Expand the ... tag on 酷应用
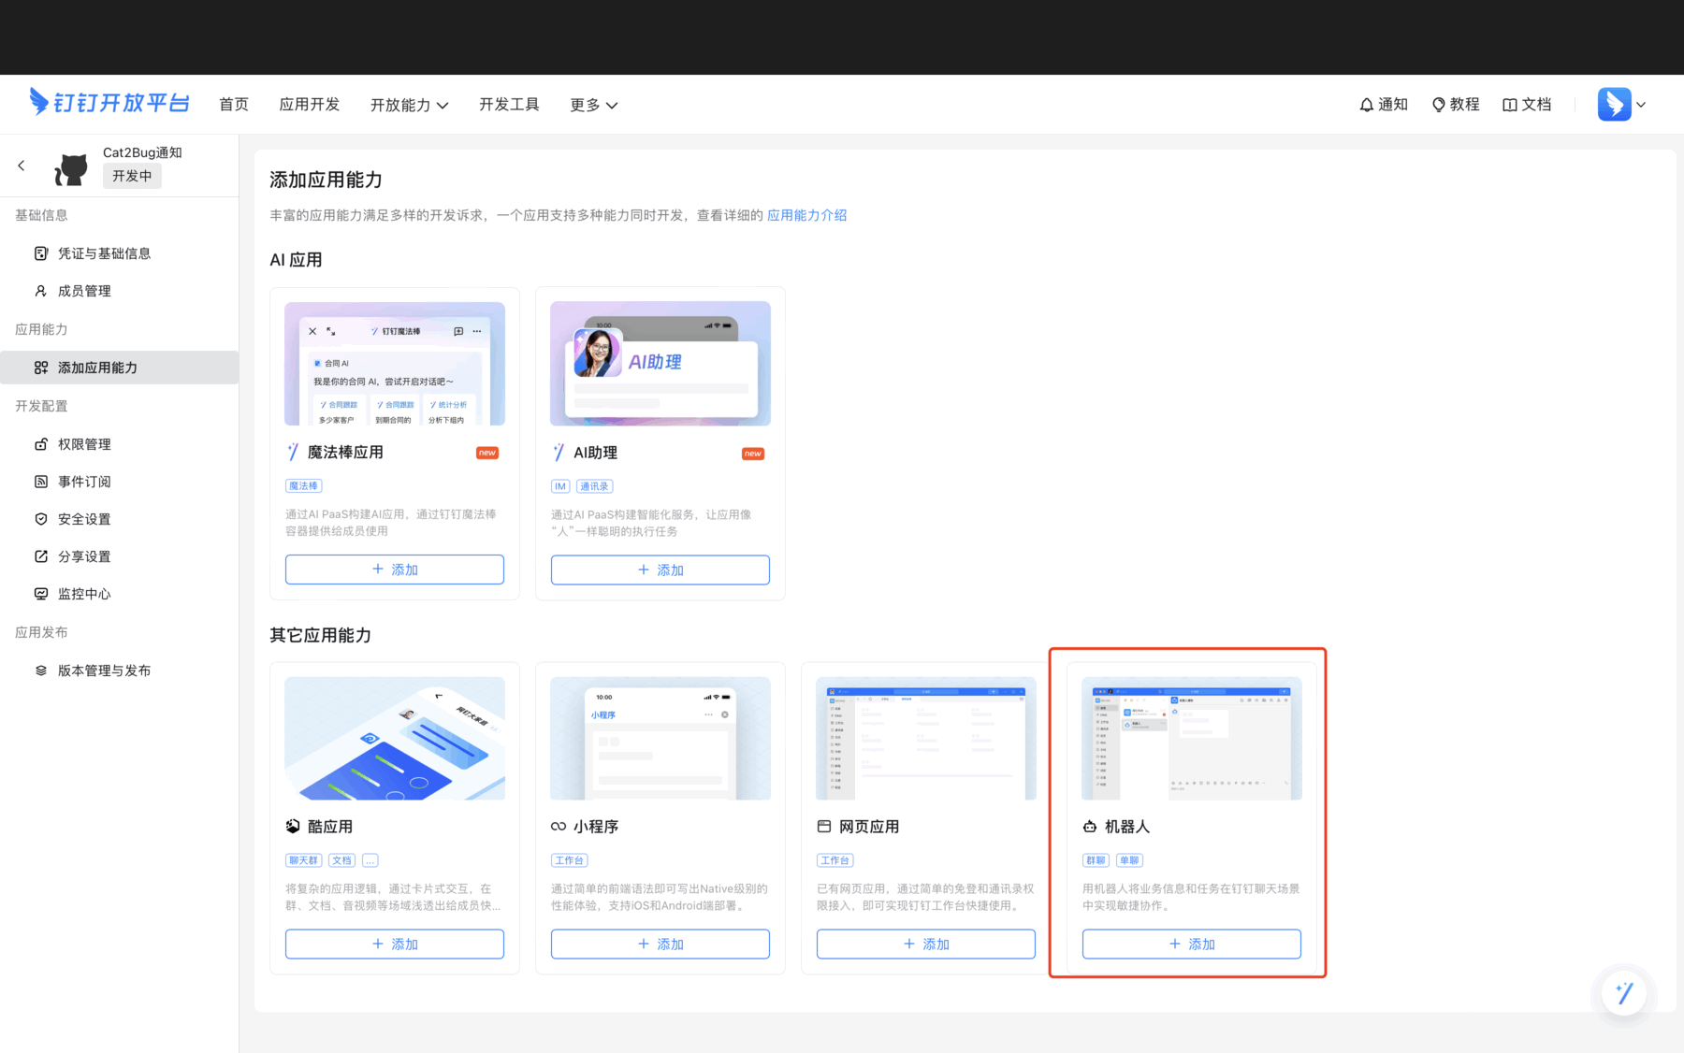 (370, 860)
